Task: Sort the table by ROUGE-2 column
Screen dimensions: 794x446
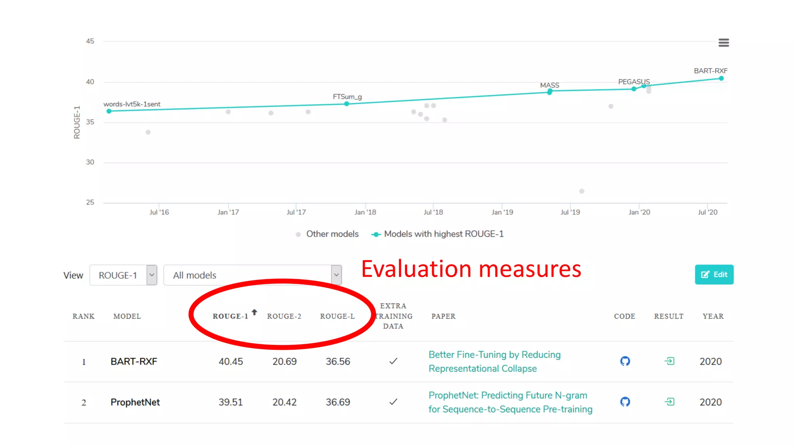Action: coord(284,316)
